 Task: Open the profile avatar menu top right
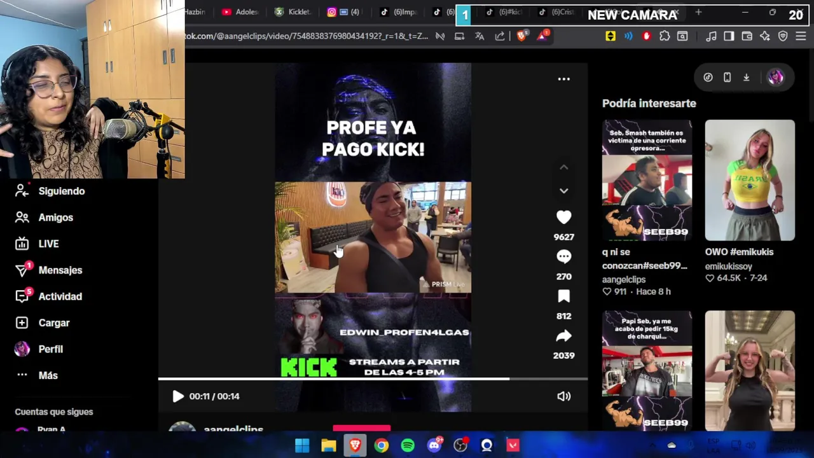click(x=775, y=78)
